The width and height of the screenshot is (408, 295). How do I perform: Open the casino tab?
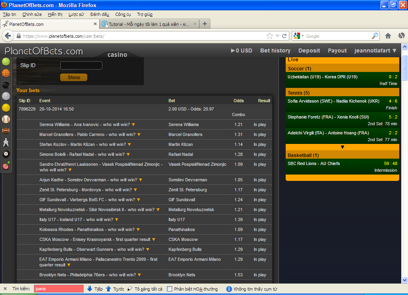click(118, 54)
